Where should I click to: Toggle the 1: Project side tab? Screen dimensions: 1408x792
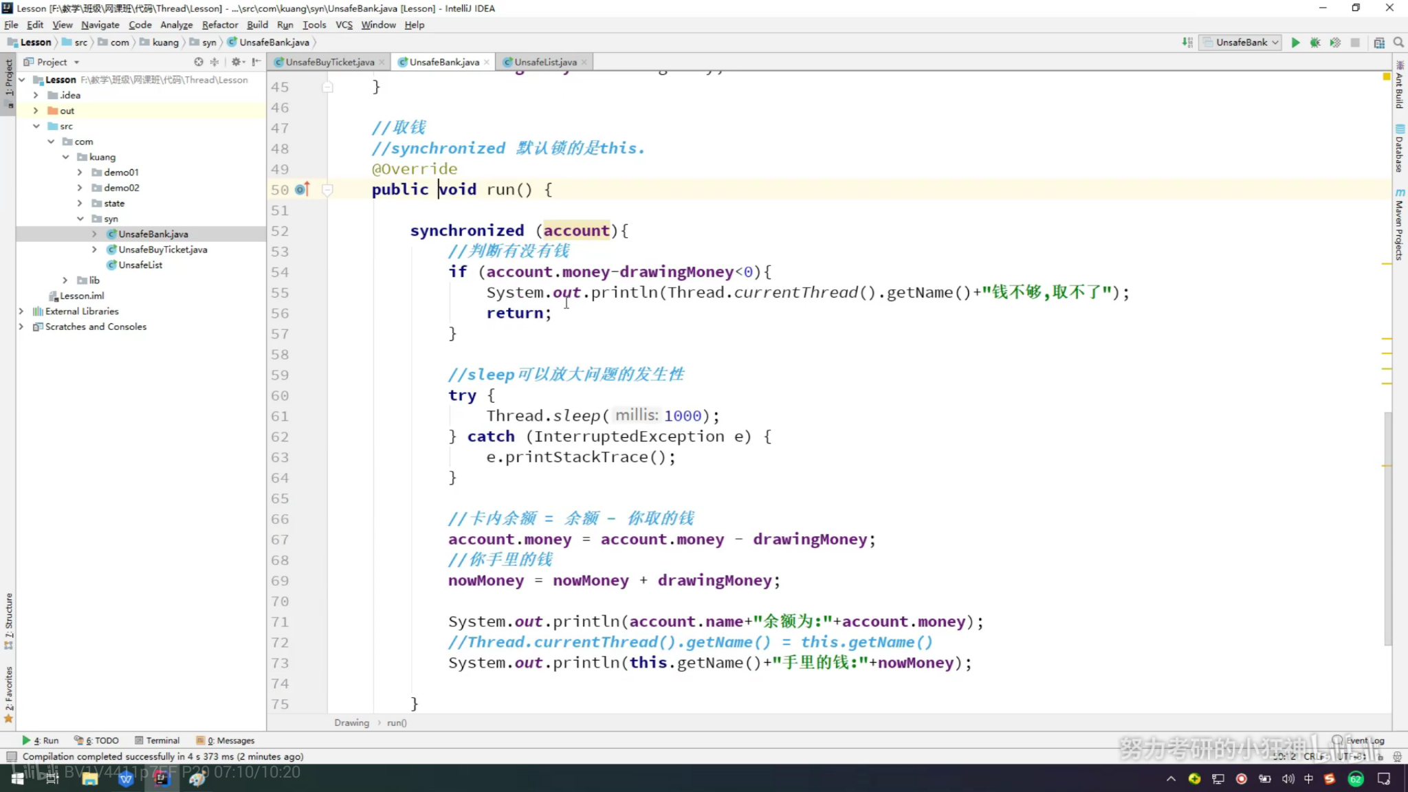[8, 84]
